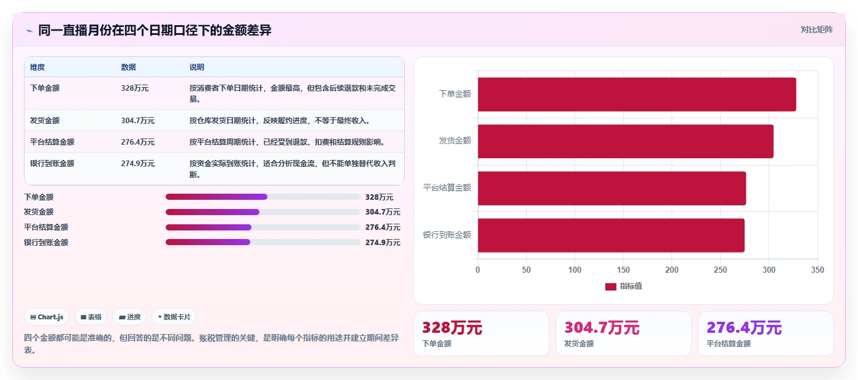Click the lightning icon beside the title

29,31
